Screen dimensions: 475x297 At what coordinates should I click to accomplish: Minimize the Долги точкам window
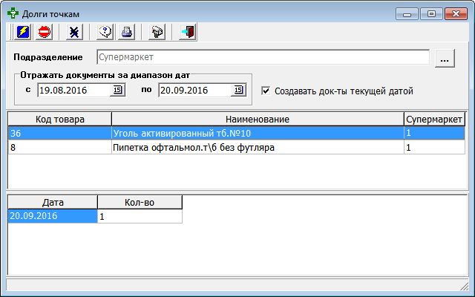pos(407,14)
